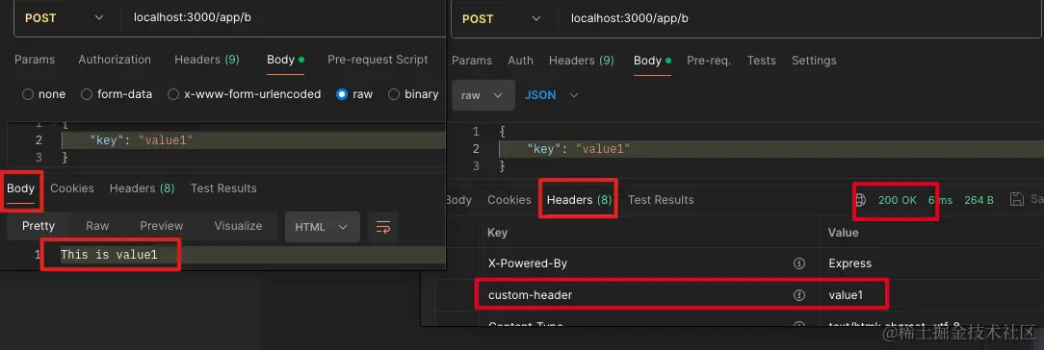Open request Headers (9) tab in left panel

point(207,60)
